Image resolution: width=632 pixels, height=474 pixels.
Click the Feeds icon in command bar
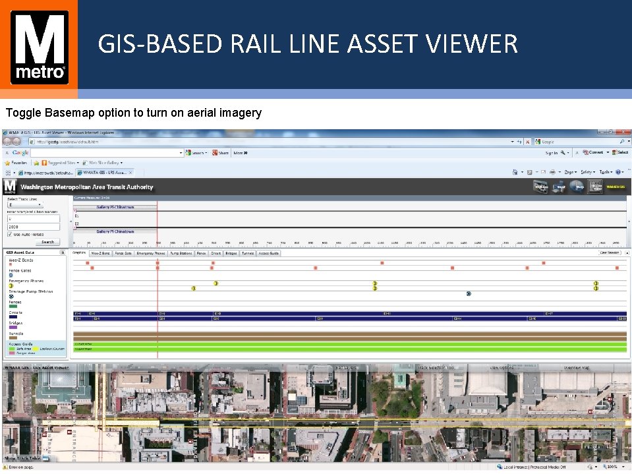(x=530, y=172)
